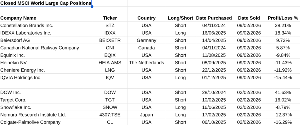Click the Profit/Loss % header cell
The image size is (300, 125).
(x=283, y=18)
